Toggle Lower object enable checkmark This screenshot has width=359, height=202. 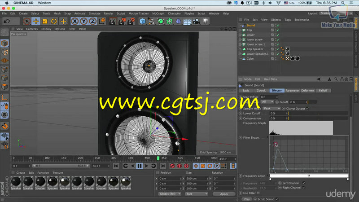click(278, 35)
